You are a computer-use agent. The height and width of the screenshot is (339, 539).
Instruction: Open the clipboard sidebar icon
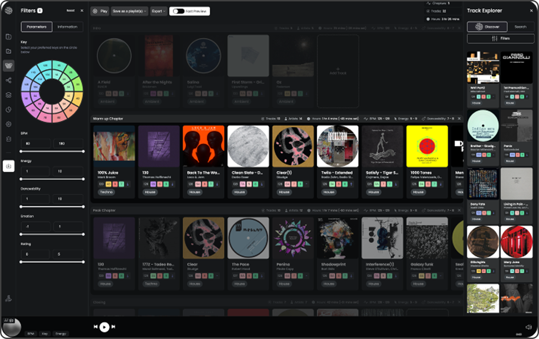[9, 139]
